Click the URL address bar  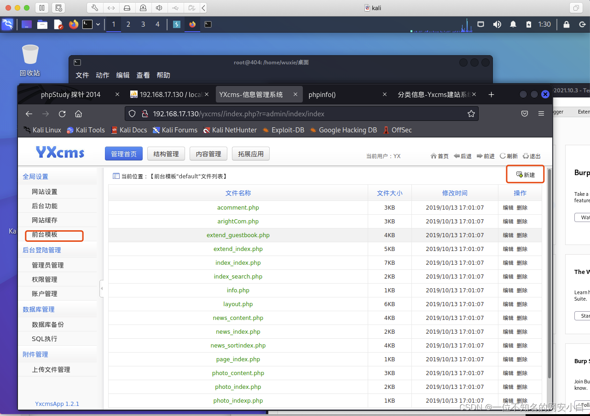pyautogui.click(x=301, y=114)
